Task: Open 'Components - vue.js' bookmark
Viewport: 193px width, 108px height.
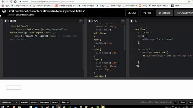Action: pos(21,6)
